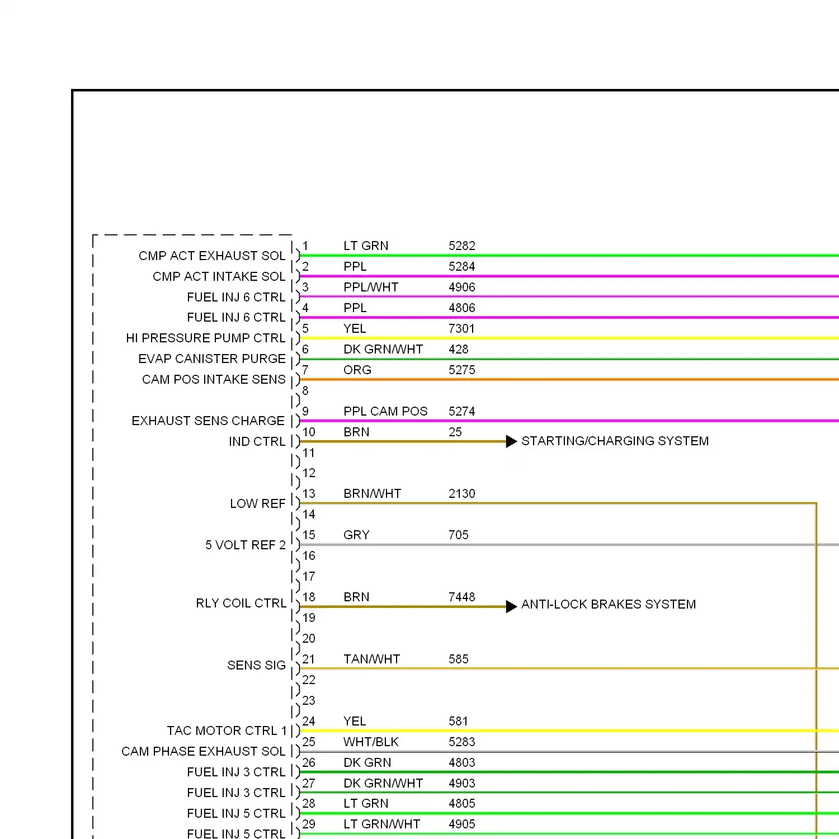The height and width of the screenshot is (839, 839).
Task: Click the PPL CAM POS wire label
Action: [385, 411]
